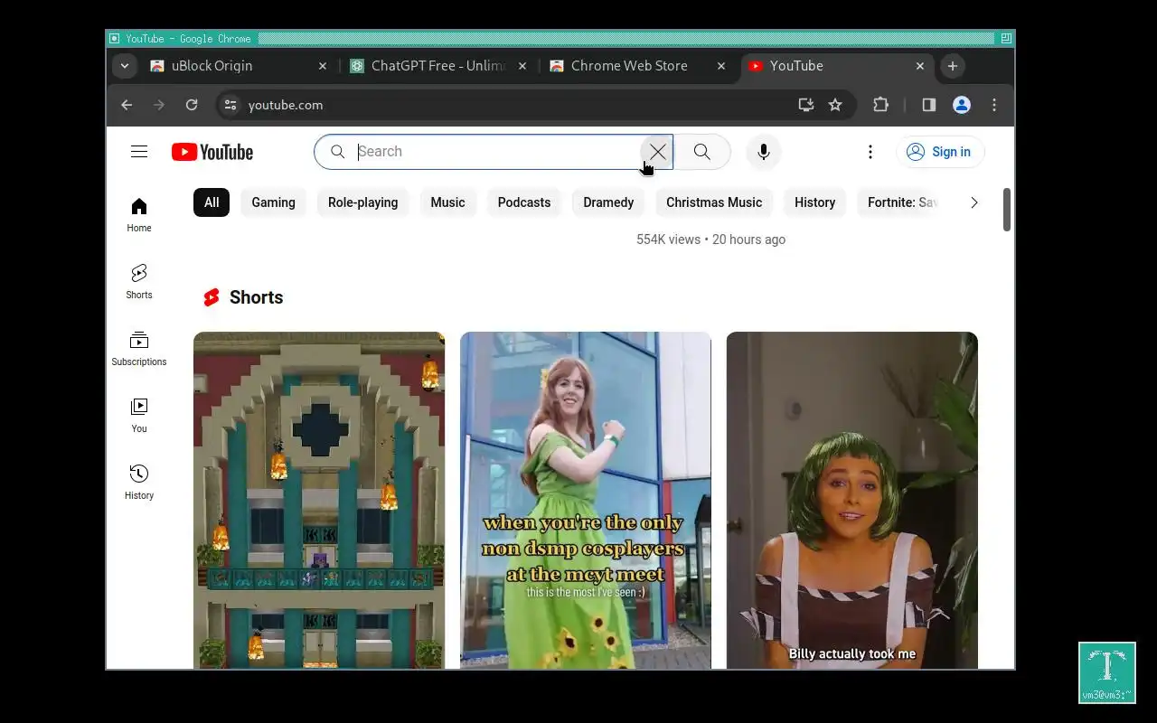The height and width of the screenshot is (723, 1157).
Task: Open History in the sidebar
Action: 139,483
